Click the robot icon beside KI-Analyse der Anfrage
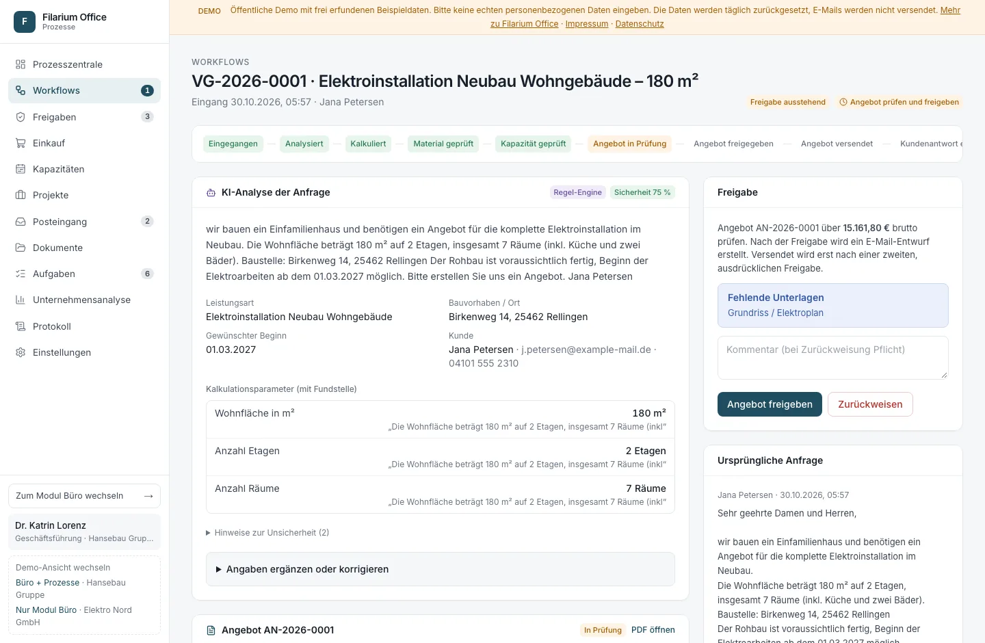 [211, 193]
